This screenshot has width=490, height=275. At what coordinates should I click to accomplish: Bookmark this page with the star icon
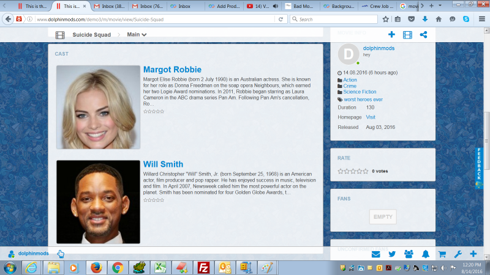pos(386,19)
